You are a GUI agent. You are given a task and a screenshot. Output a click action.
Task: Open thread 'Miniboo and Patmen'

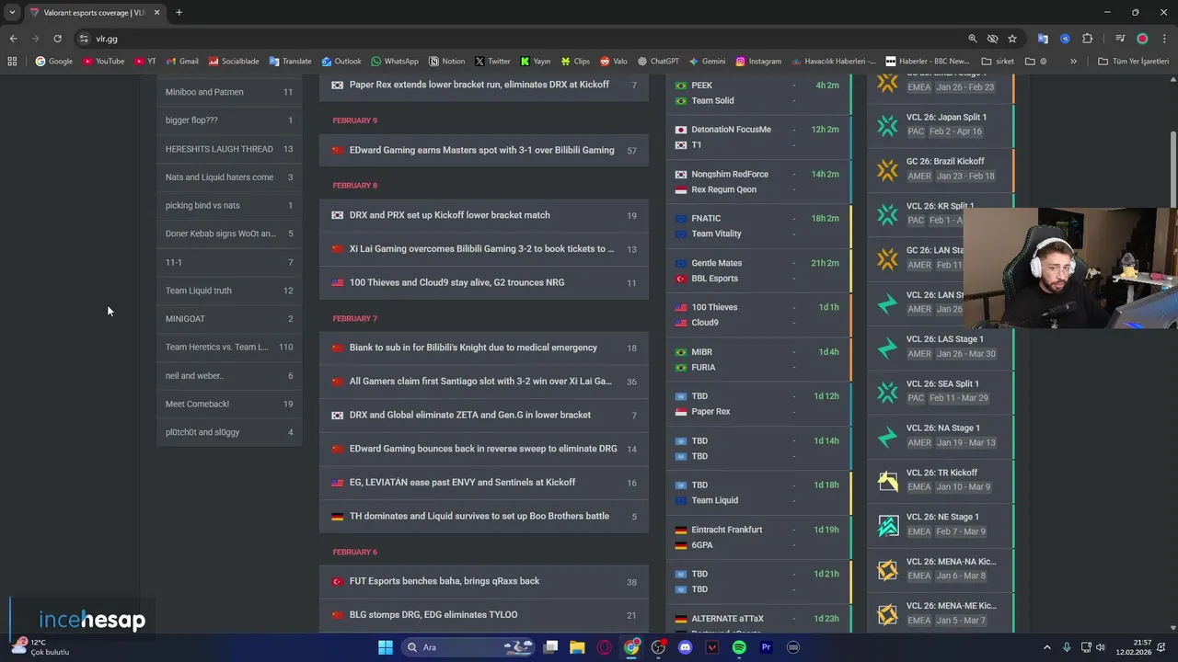click(x=229, y=92)
